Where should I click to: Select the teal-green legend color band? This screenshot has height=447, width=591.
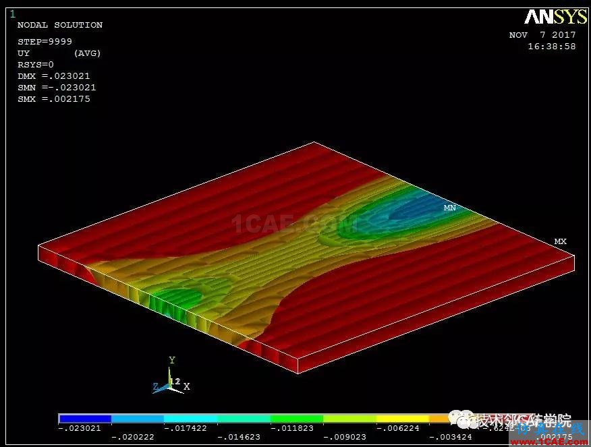tap(244, 419)
